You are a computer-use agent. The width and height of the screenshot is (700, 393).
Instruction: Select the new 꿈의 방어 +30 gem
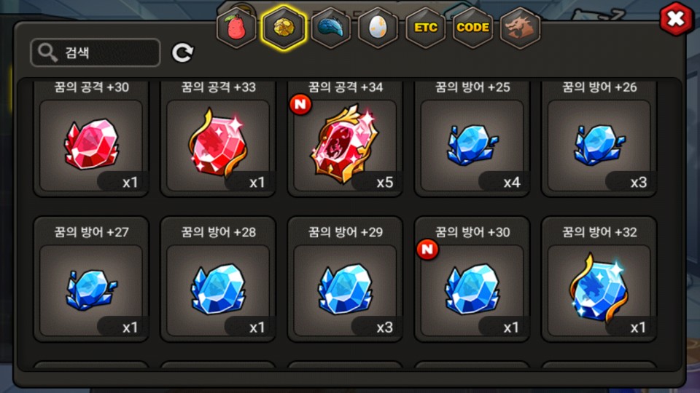tap(472, 279)
